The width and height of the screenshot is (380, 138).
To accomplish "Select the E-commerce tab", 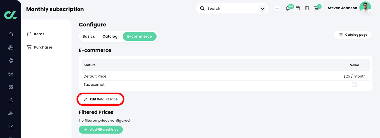I will tap(140, 36).
